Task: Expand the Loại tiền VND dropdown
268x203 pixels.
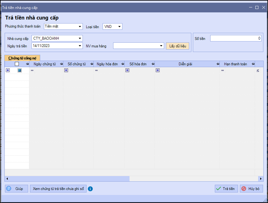Action: [119, 27]
